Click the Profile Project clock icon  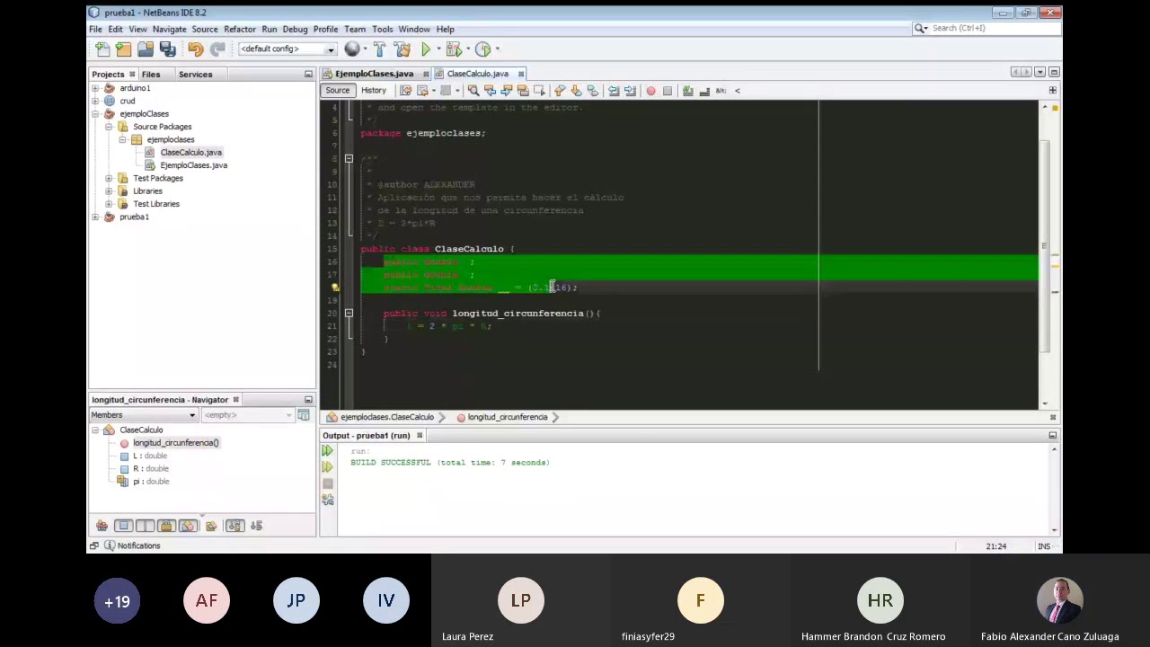point(482,49)
